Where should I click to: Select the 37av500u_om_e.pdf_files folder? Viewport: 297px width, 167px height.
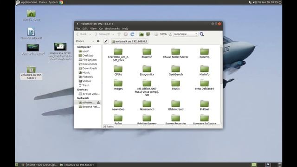(x=118, y=55)
